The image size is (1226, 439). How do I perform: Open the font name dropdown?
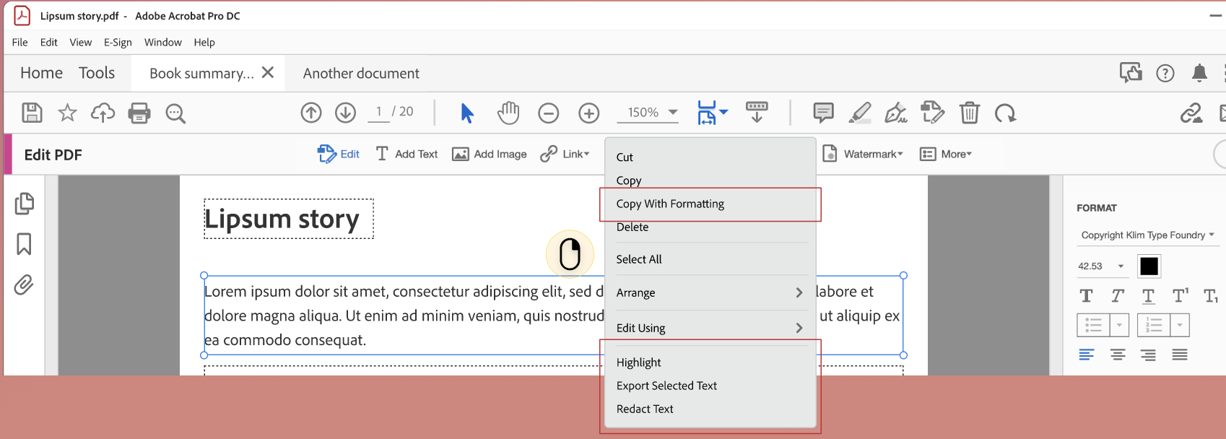tap(1147, 235)
